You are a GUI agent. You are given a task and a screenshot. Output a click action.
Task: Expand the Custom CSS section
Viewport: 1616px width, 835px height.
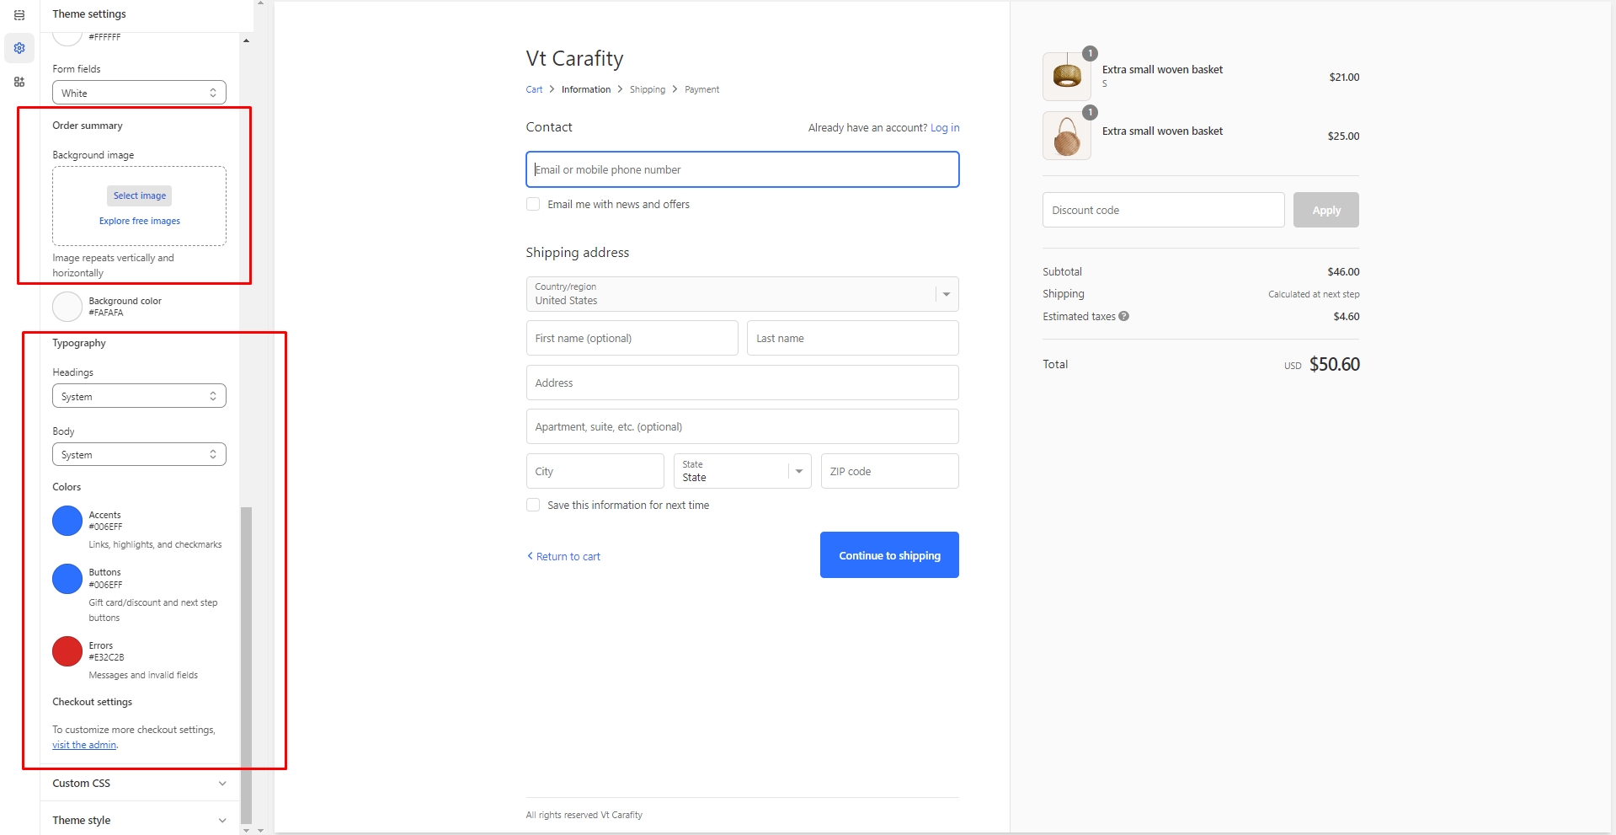point(139,783)
